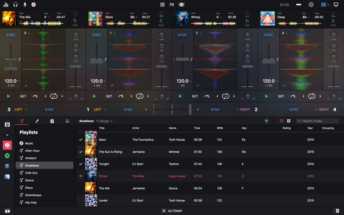Click the Tonight track thumbnail
This screenshot has height=215, width=344.
click(x=91, y=164)
